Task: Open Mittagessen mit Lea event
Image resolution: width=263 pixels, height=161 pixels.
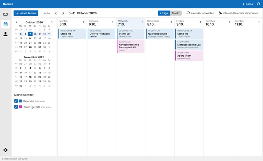Action: 189,45
